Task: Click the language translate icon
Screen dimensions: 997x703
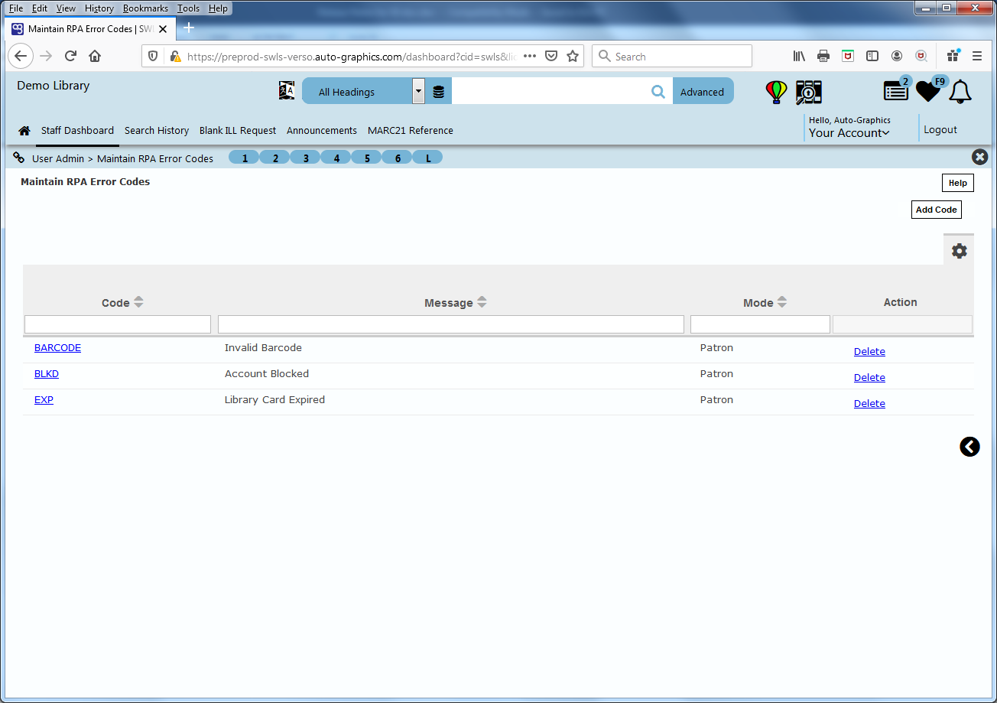Action: coord(287,91)
